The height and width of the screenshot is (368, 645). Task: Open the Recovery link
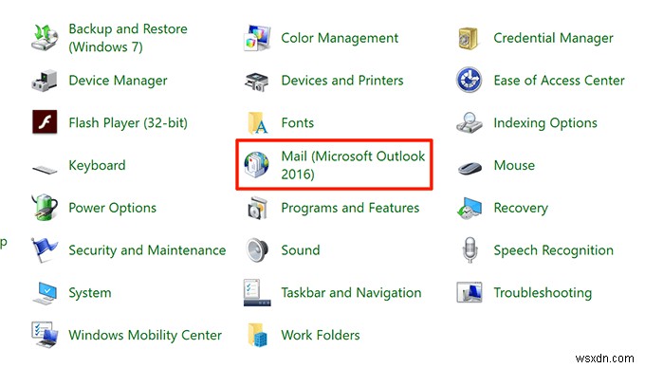coord(521,208)
